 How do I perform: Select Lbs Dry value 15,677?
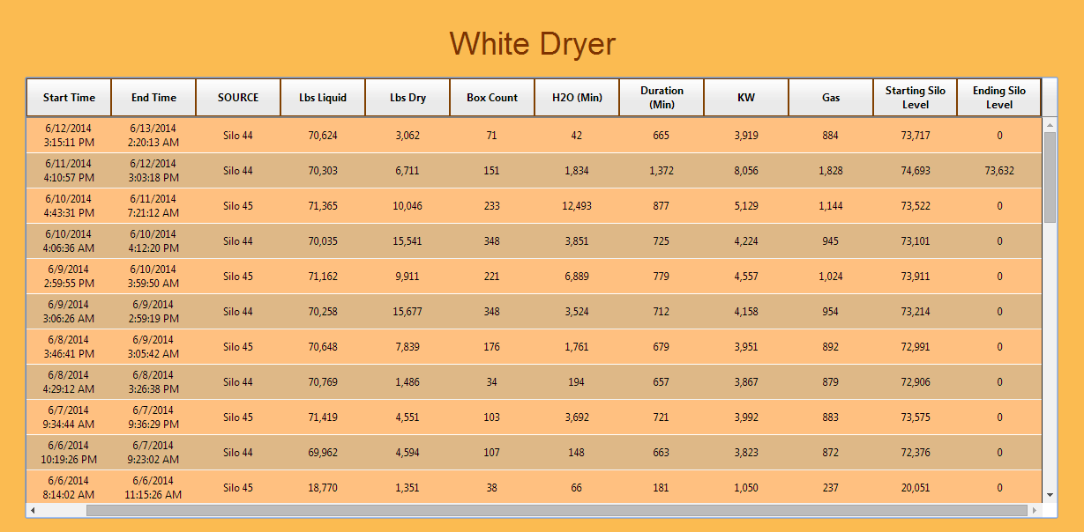click(407, 312)
